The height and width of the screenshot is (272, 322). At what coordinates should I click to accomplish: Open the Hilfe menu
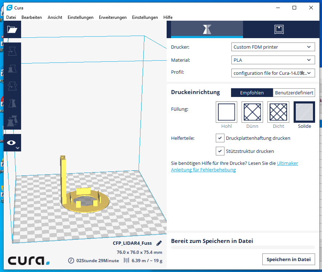pos(168,17)
